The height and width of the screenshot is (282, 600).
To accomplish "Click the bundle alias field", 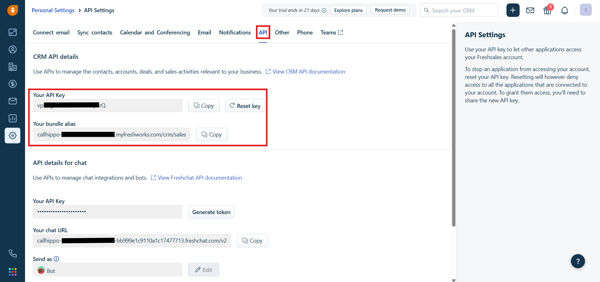I will (112, 134).
